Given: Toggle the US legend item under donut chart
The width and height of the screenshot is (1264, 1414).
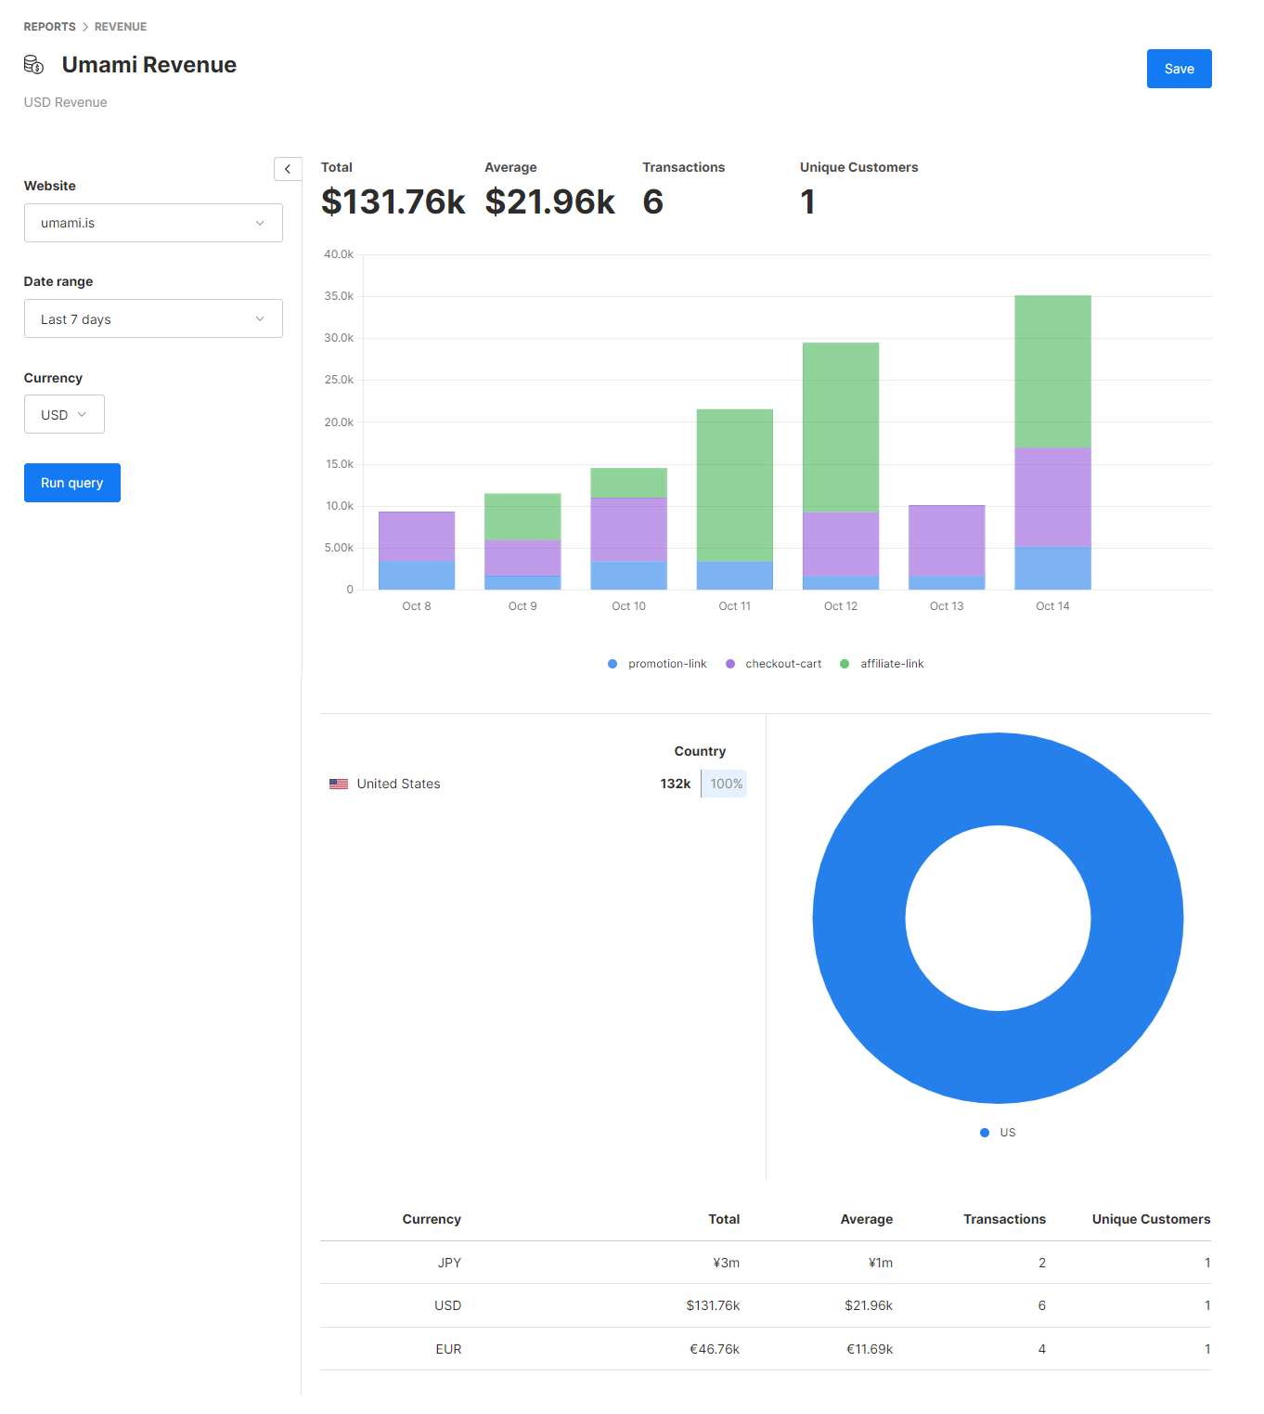Looking at the screenshot, I should click(x=999, y=1133).
